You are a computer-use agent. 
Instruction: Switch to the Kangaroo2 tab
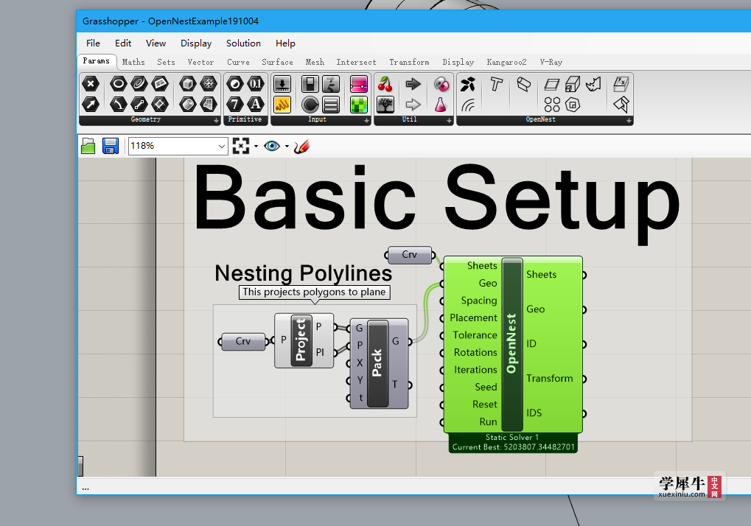506,62
